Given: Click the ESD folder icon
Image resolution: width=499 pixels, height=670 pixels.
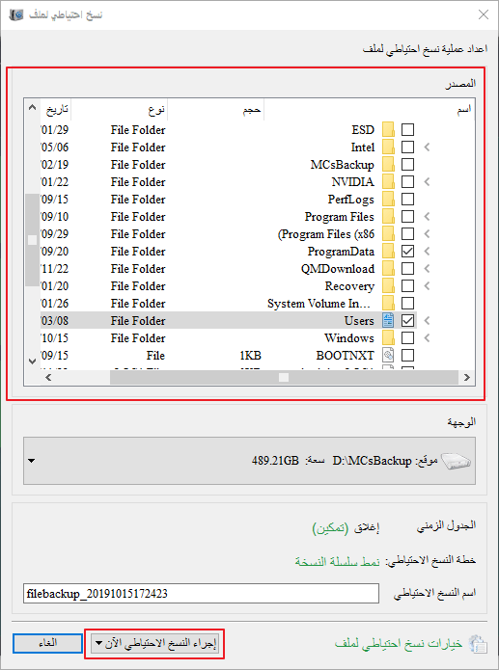Looking at the screenshot, I should pos(388,129).
